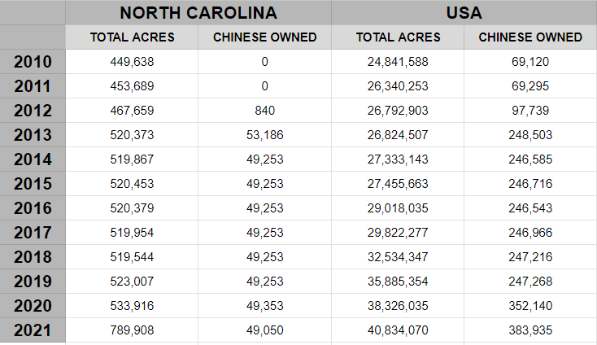Select the NORTH CAROLINA merged header cell
The image size is (597, 345).
[x=198, y=13]
